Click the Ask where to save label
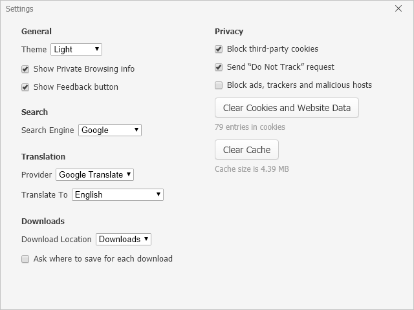The width and height of the screenshot is (414, 310). (x=103, y=259)
